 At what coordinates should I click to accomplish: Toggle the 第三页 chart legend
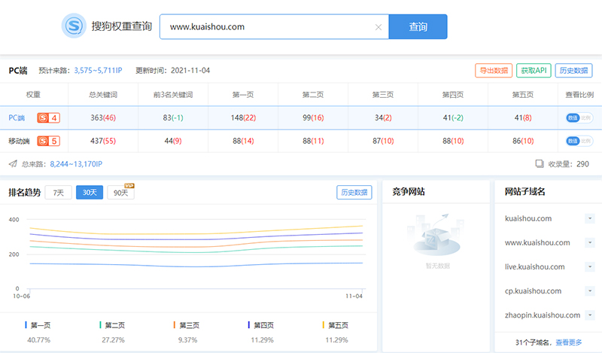click(187, 325)
